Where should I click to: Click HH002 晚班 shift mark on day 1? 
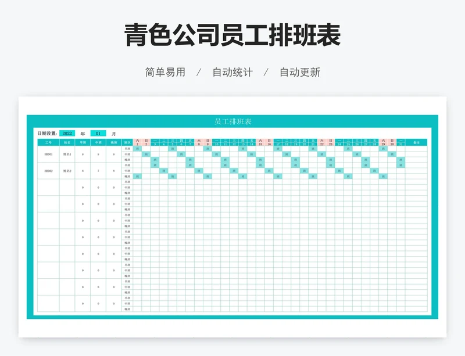137,177
